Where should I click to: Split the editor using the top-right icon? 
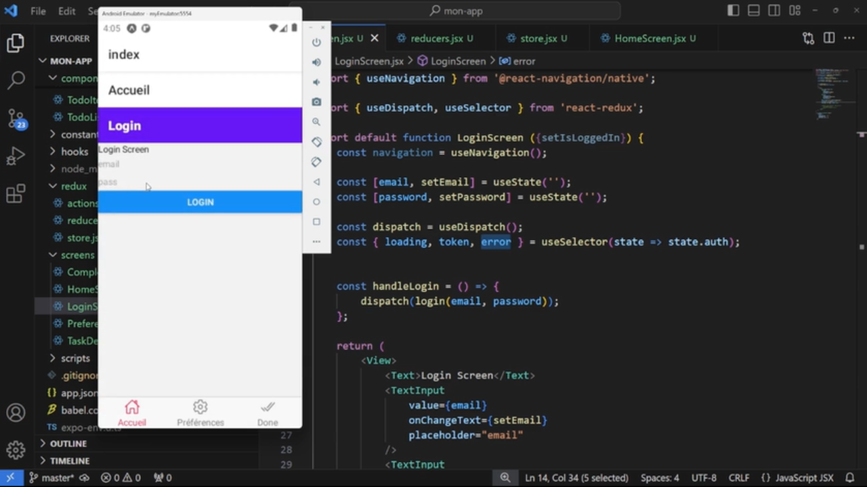829,39
